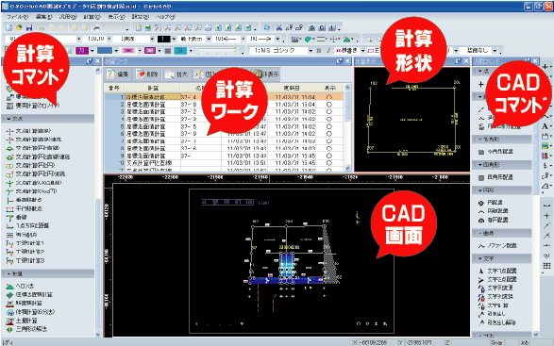Click the Print icon in toolbar
The image size is (554, 346).
point(96,27)
